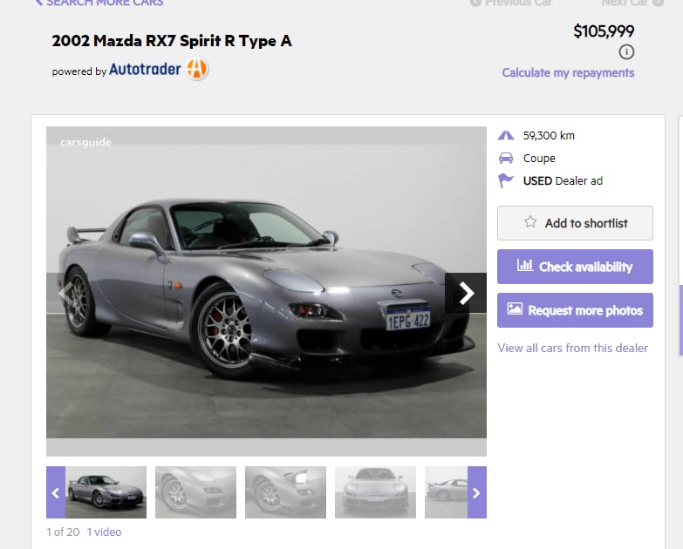Image resolution: width=683 pixels, height=549 pixels.
Task: Select the front view car thumbnail
Action: (x=375, y=492)
